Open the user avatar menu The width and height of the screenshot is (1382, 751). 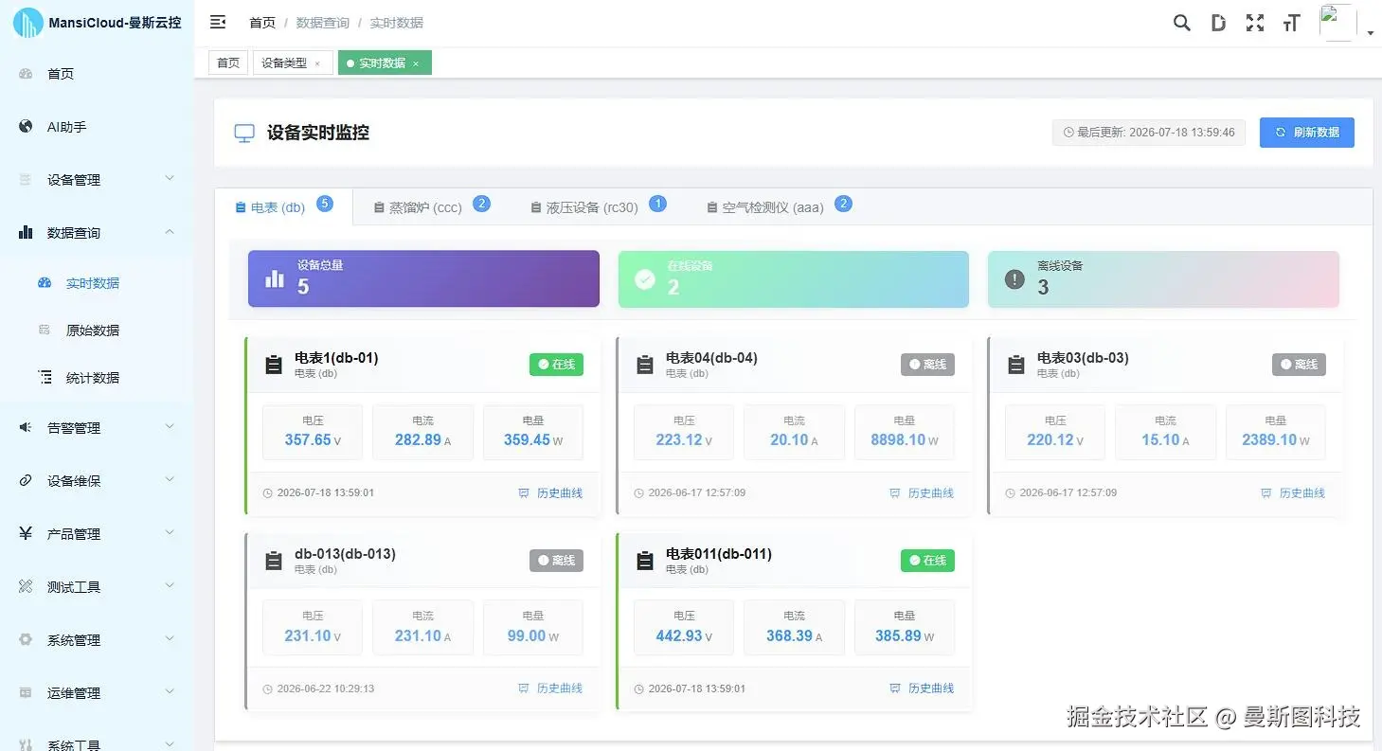pos(1346,23)
